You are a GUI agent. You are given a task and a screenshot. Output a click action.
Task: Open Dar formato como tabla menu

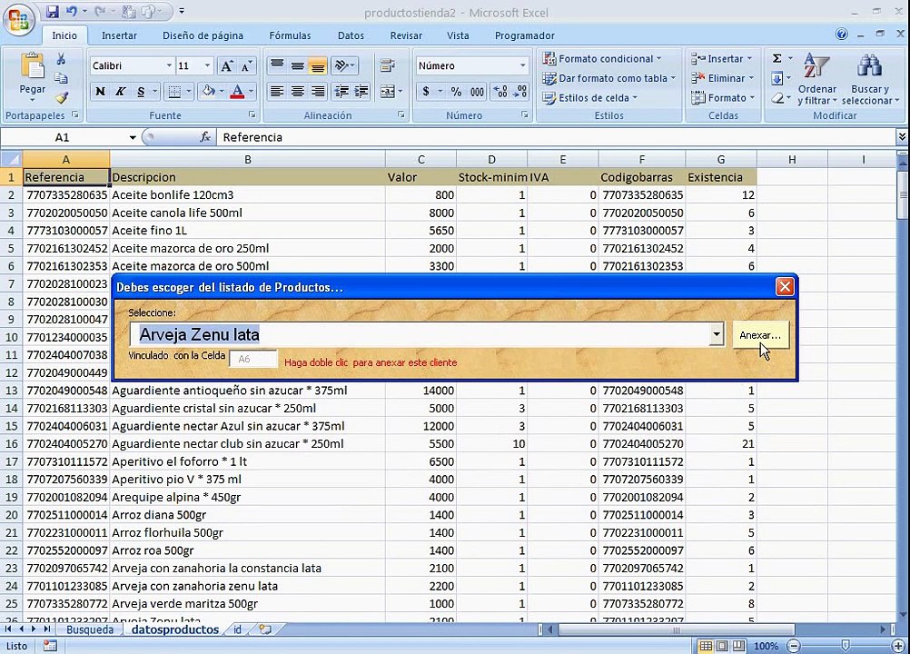608,78
